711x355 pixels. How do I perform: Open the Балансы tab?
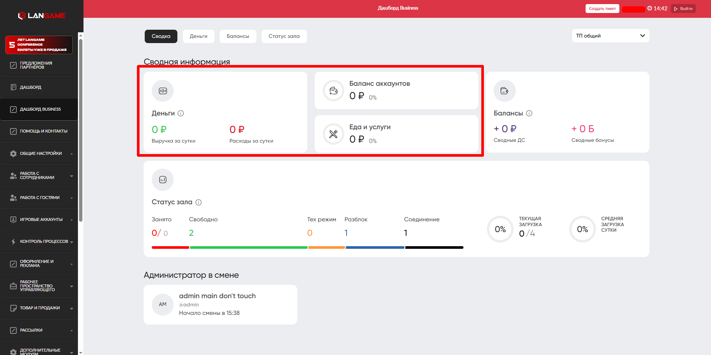(x=238, y=36)
